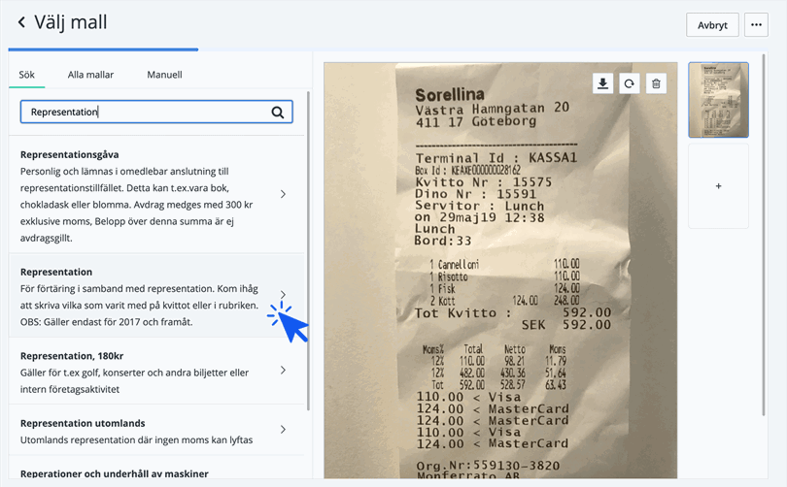Add a new page with plus tile
Image resolution: width=787 pixels, height=487 pixels.
tap(718, 186)
